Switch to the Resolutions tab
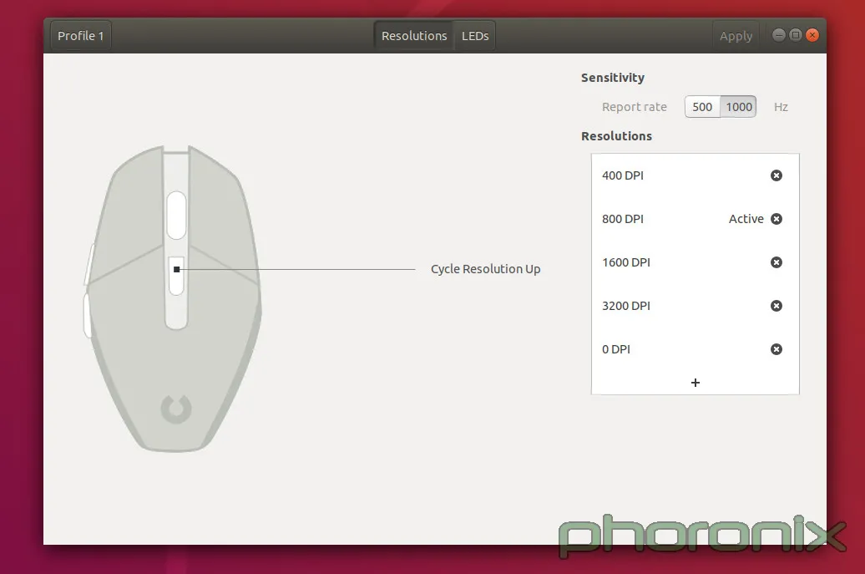Viewport: 865px width, 574px height. (414, 36)
